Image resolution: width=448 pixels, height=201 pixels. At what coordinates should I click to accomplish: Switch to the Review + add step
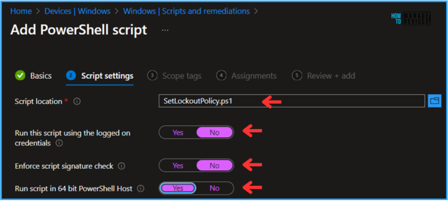click(x=323, y=76)
